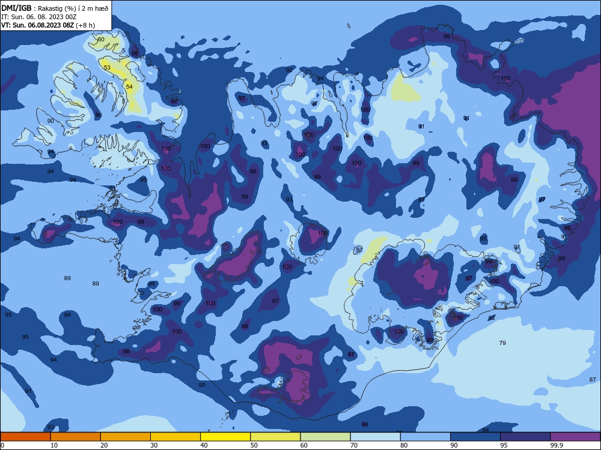Click the '20' legend tick label
This screenshot has width=601, height=450.
click(x=104, y=445)
